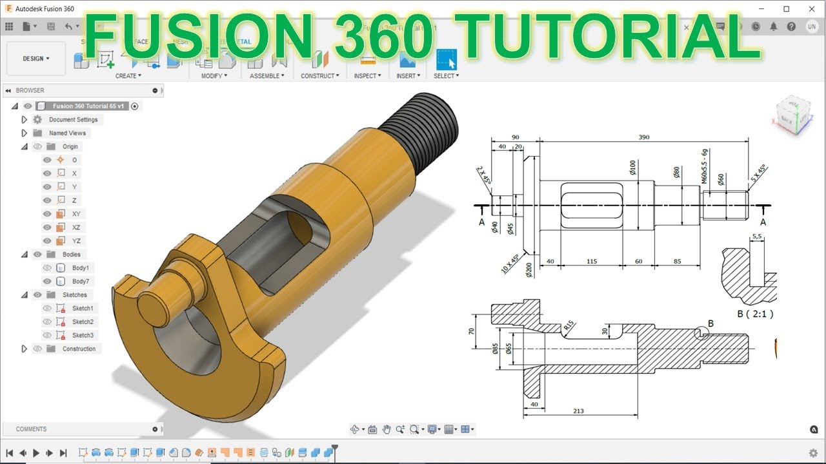Jump to timeline end
Viewport: 826px width, 464px height.
(x=63, y=453)
